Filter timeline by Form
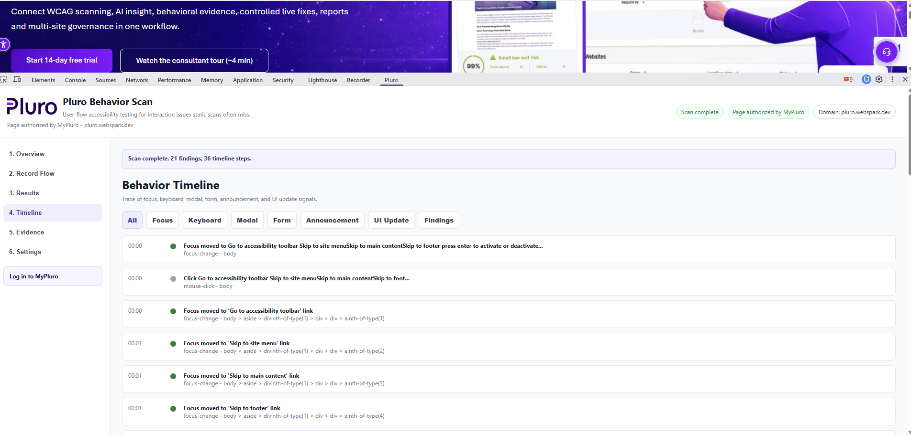 (282, 220)
